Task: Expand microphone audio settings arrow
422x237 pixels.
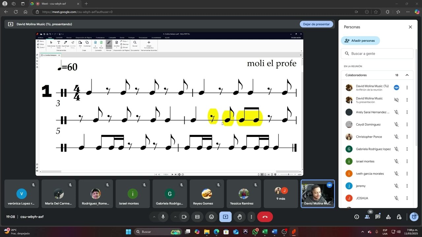Action: tap(154, 217)
